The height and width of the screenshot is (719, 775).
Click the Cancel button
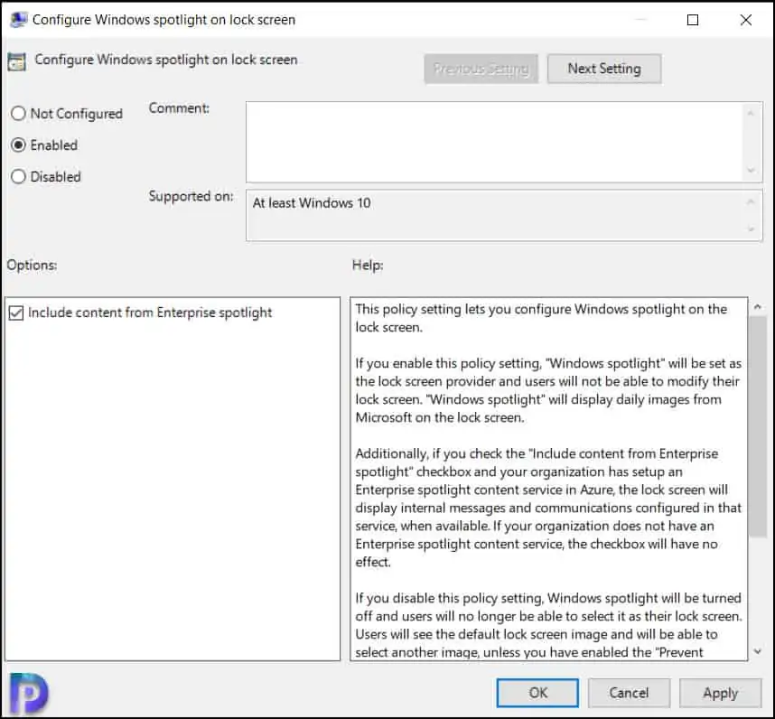[629, 693]
